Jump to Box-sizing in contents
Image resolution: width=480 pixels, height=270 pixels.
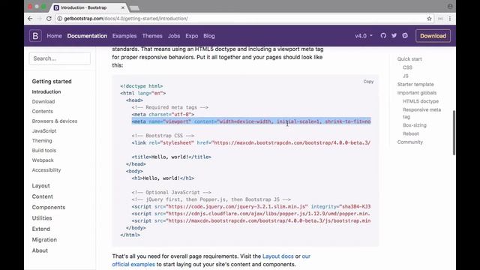[415, 125]
